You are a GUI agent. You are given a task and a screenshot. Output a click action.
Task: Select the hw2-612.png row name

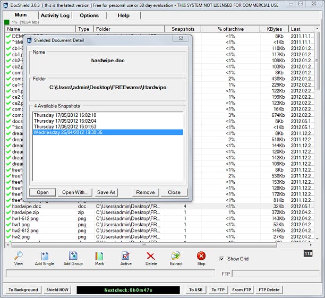click(25, 231)
